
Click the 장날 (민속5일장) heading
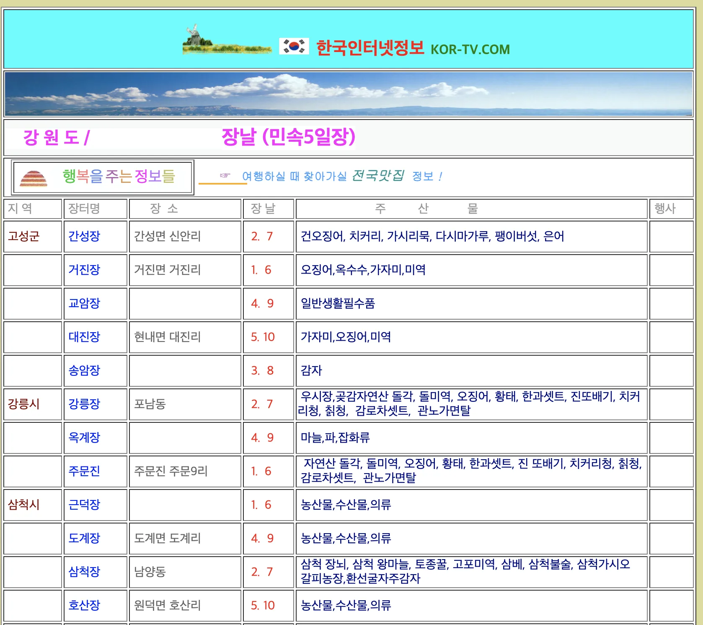coord(288,137)
